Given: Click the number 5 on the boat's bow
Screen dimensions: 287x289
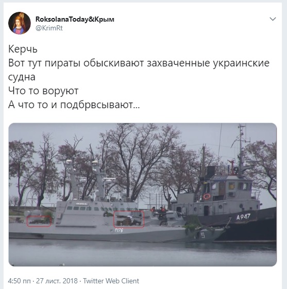Looking at the screenshot, I should 203,235.
